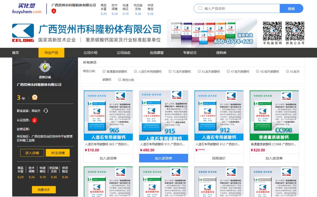Open 人造石专用碳酸钙 965 product title link
This screenshot has height=197, width=317.
(x=107, y=144)
